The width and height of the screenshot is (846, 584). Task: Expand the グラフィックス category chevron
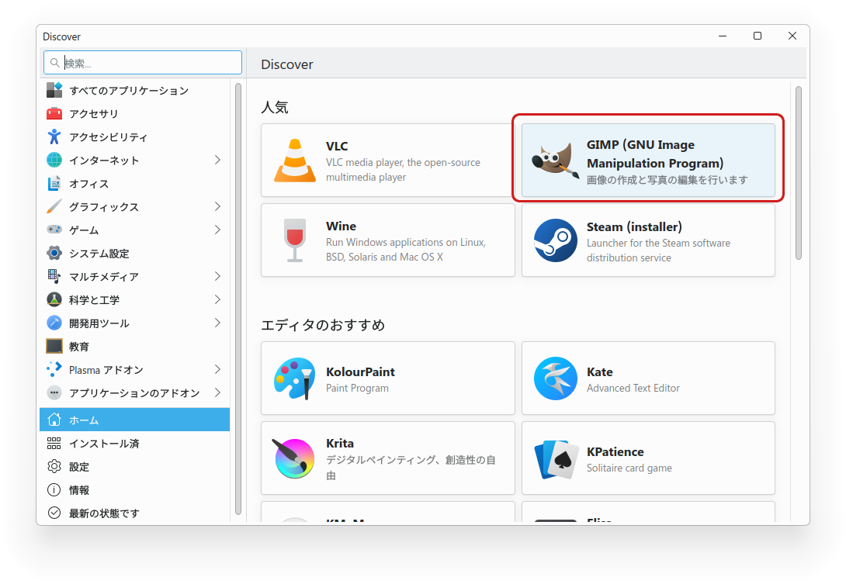coord(217,206)
